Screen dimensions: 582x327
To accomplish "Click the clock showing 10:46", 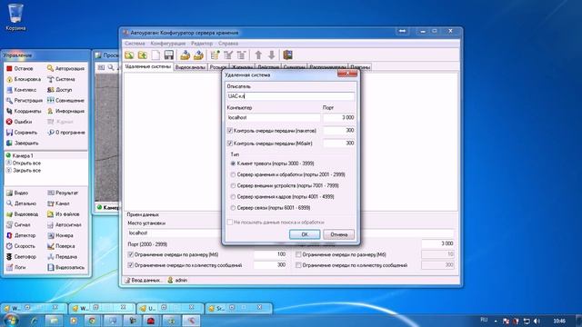I will coord(559,321).
